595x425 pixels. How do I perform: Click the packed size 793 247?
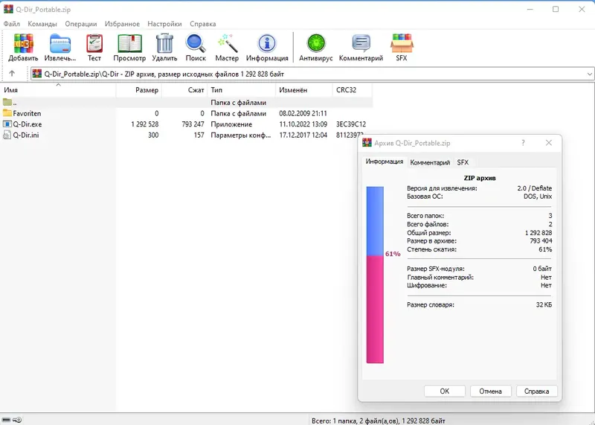[193, 124]
